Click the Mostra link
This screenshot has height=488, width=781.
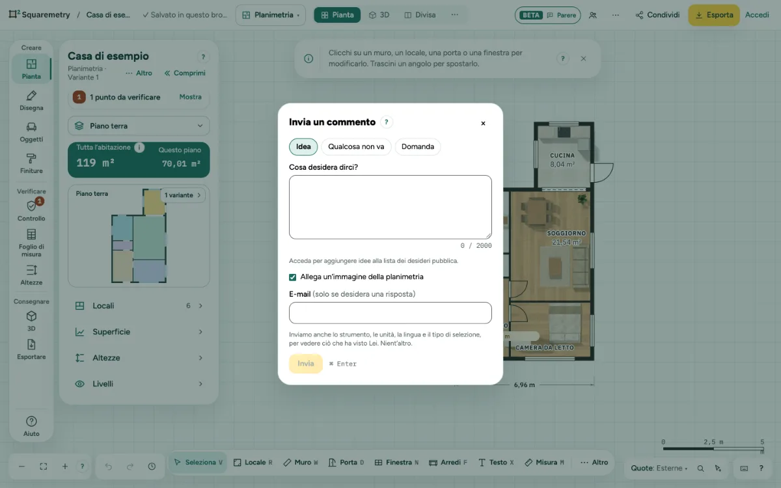click(191, 97)
